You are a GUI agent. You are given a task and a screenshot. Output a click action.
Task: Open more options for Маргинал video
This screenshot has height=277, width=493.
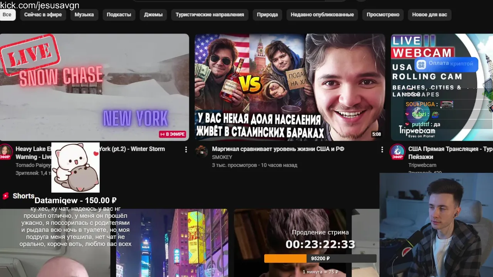382,149
